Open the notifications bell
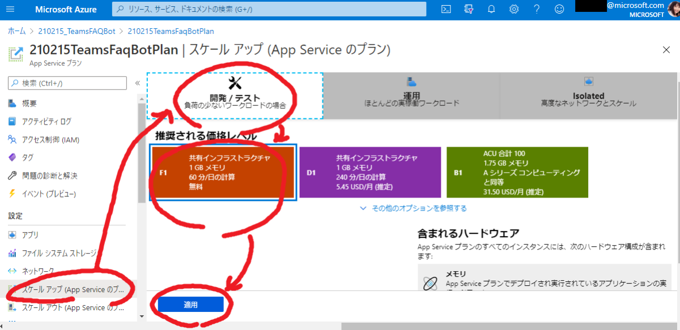 click(x=491, y=9)
